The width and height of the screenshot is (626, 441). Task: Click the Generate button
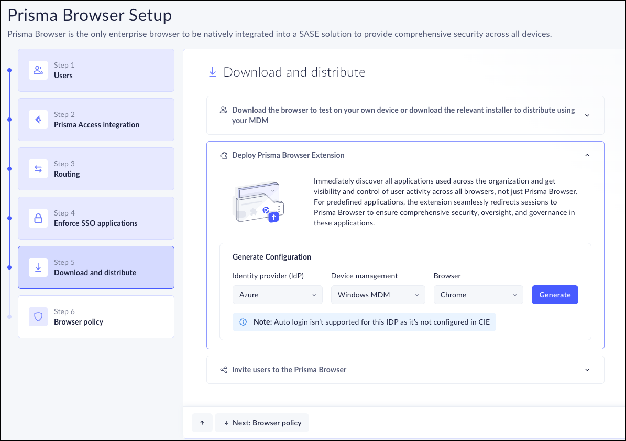tap(555, 295)
